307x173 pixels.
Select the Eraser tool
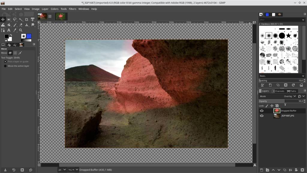point(21,25)
